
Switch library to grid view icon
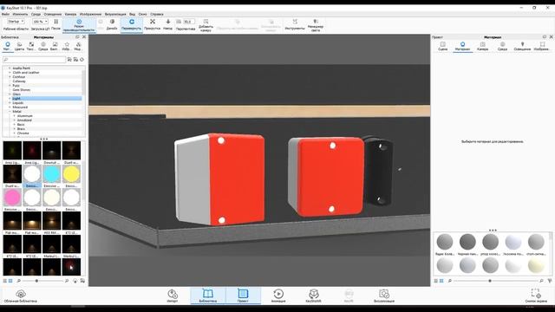click(10, 281)
